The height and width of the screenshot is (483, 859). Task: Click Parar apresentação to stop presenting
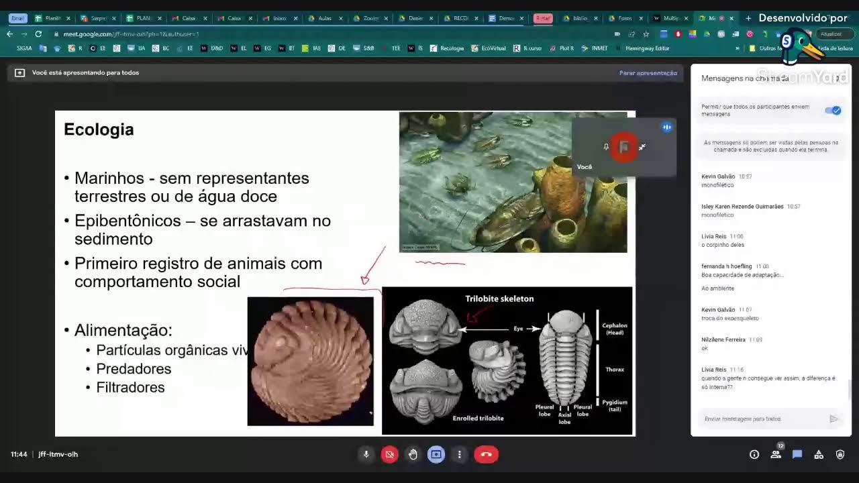tap(648, 73)
